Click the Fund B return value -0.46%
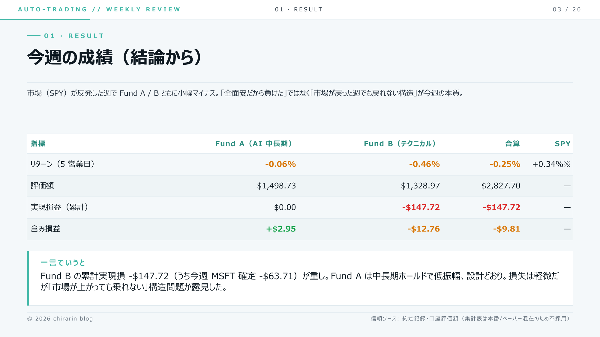The width and height of the screenshot is (600, 337). tap(424, 164)
